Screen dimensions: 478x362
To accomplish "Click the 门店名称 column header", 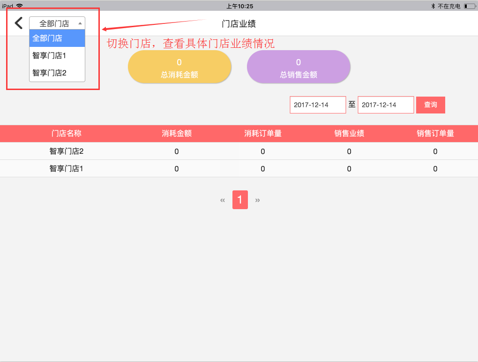I will (66, 134).
